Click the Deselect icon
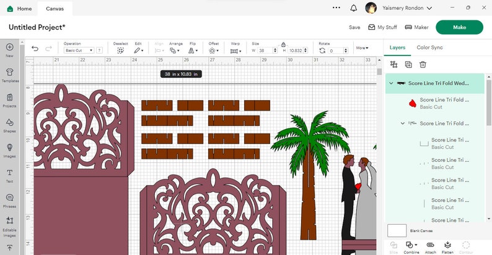The image size is (492, 255). (x=120, y=51)
